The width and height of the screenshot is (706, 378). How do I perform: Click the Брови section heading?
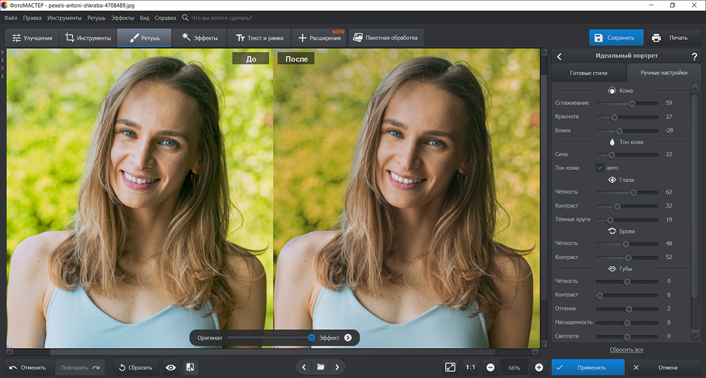click(x=621, y=231)
